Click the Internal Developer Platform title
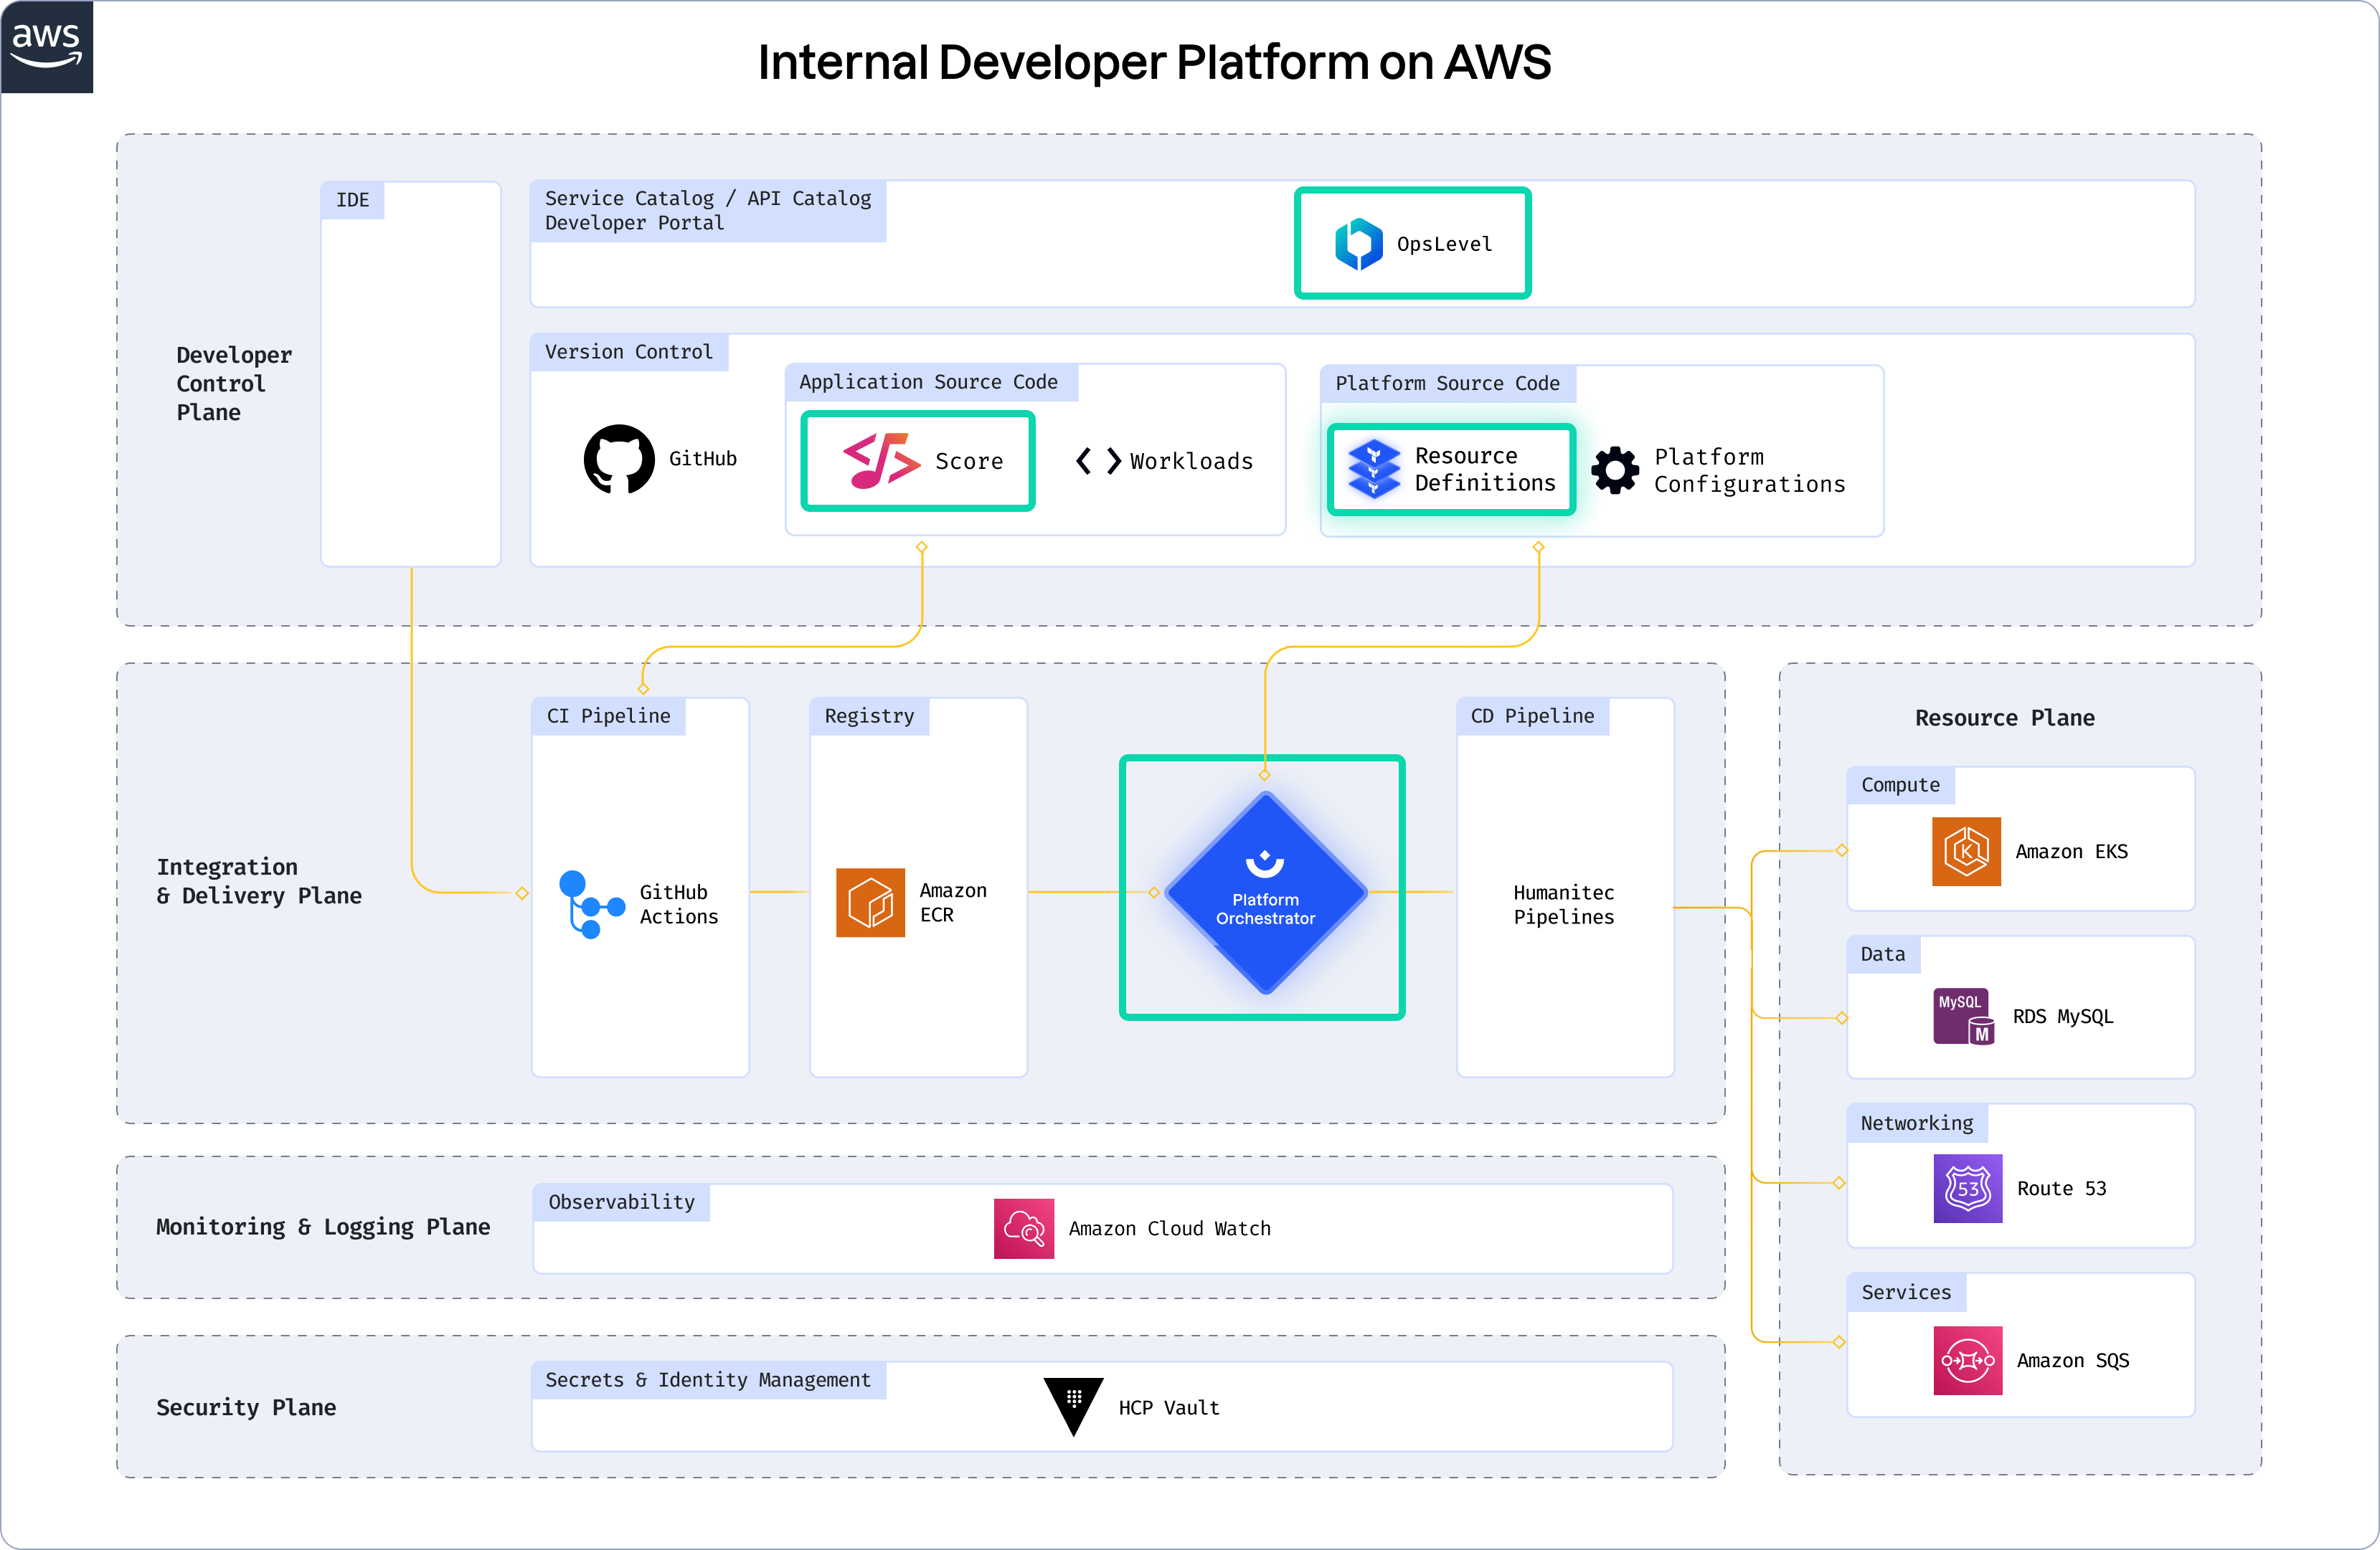Screen dimensions: 2380x1550 coord(1154,62)
